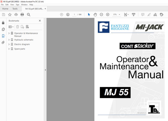Image resolution: width=168 pixels, height=121 pixels.
Task: Select the Highlight text pen tool
Action: coord(149,15)
